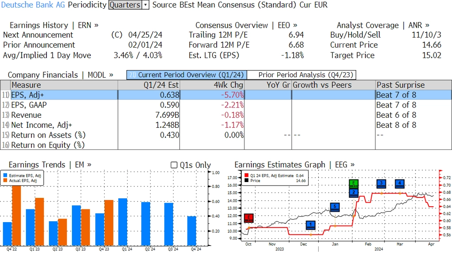
Task: Open the Periodicity Quarters dropdown arrow
Action: point(146,5)
